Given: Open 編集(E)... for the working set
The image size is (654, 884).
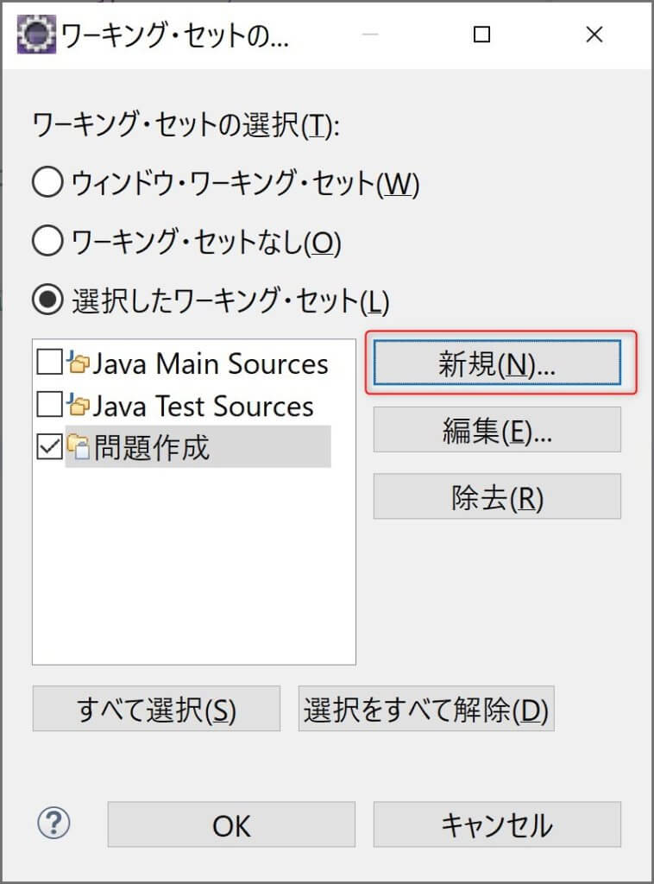Looking at the screenshot, I should click(497, 430).
